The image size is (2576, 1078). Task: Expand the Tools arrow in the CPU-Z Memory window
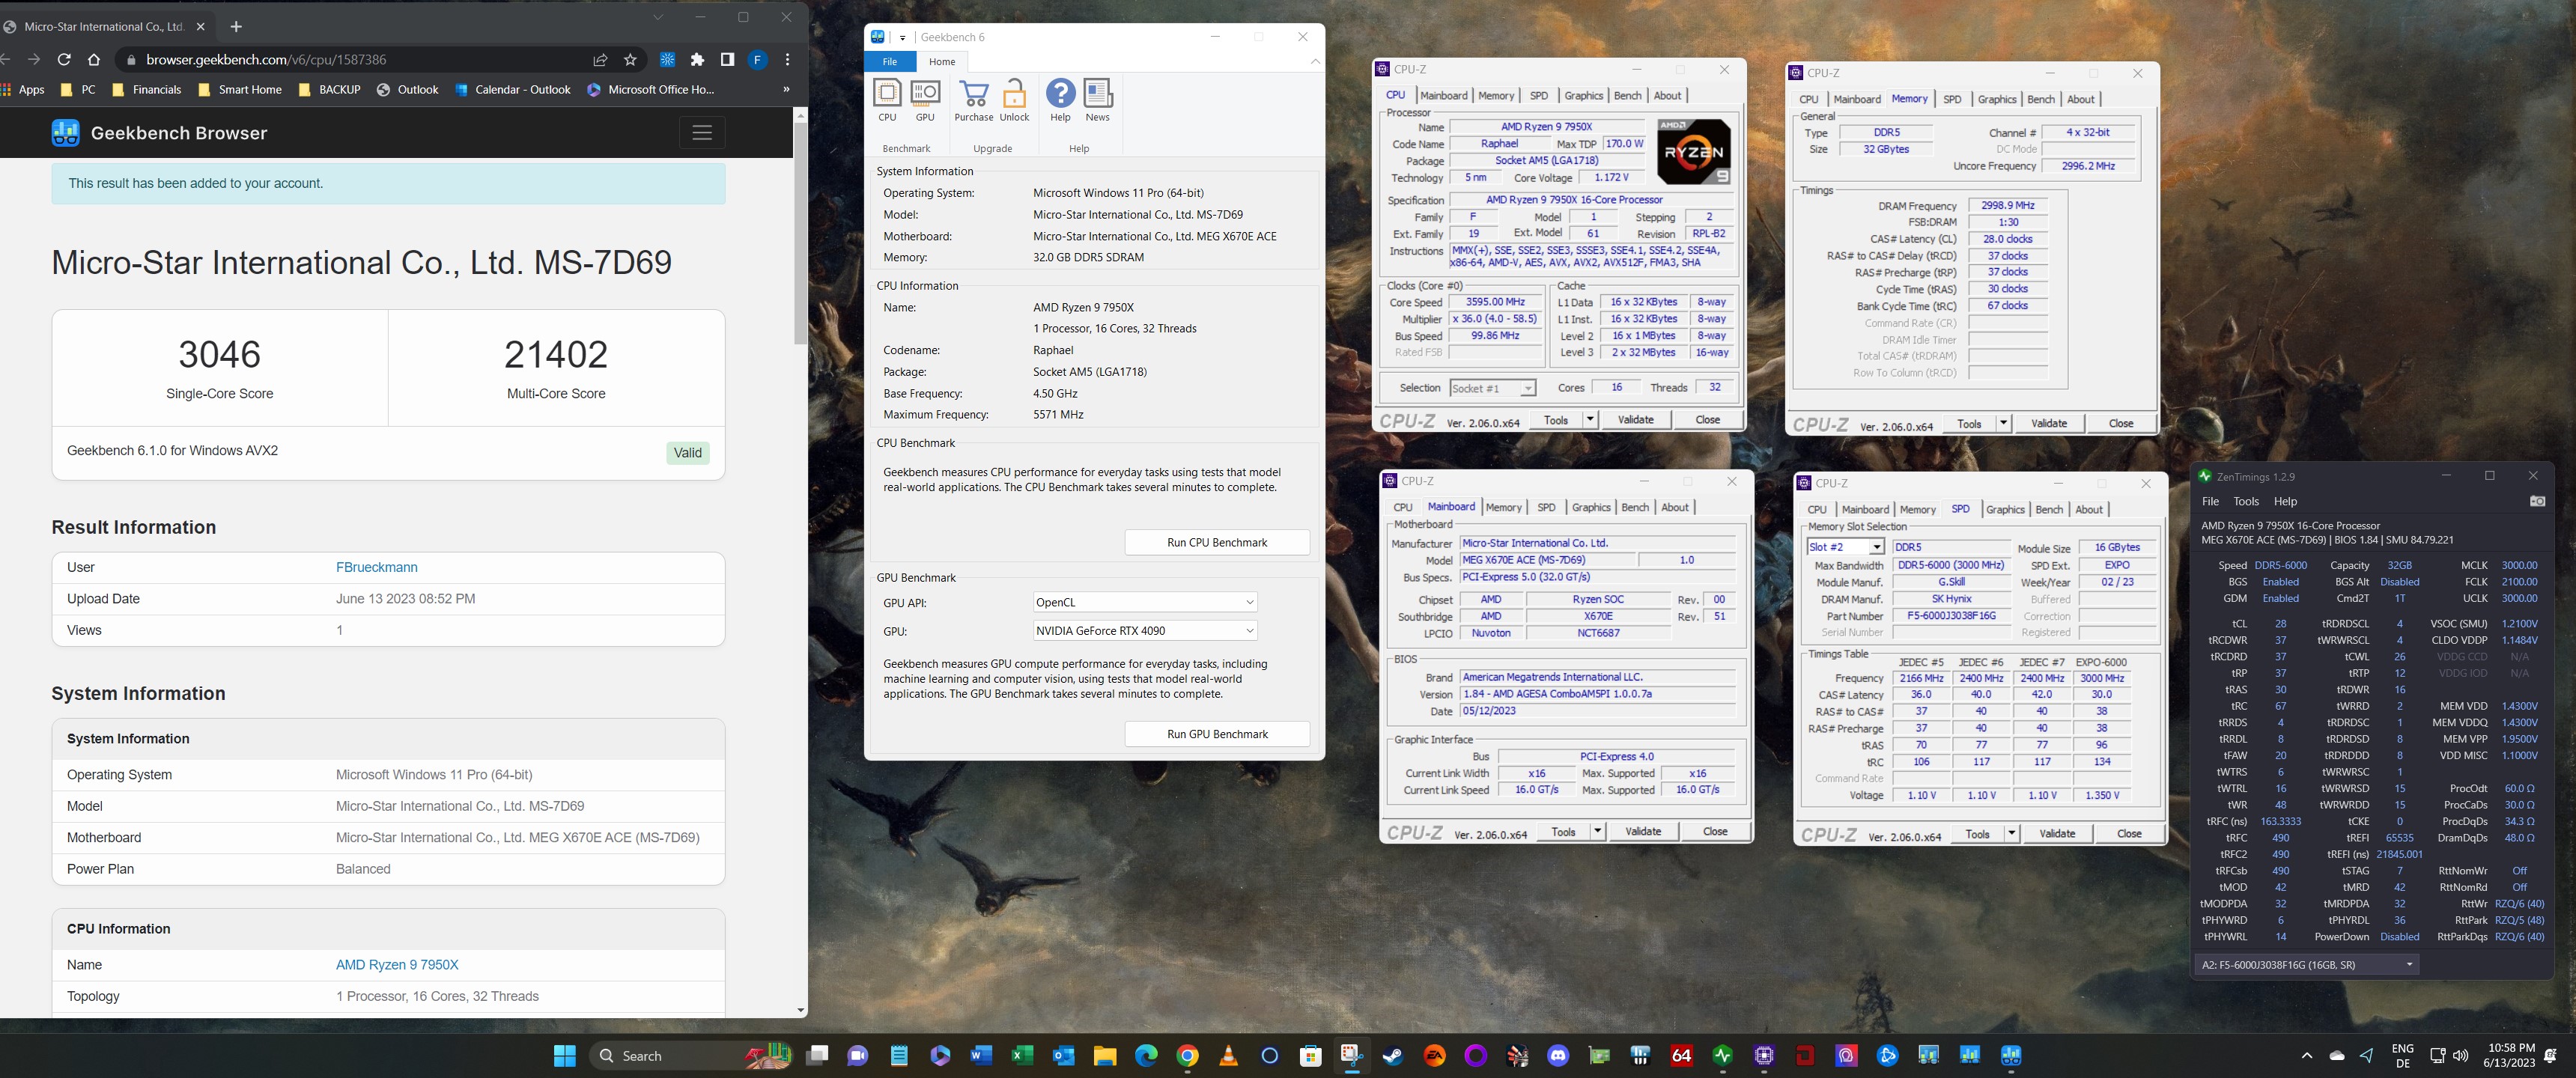(2003, 423)
